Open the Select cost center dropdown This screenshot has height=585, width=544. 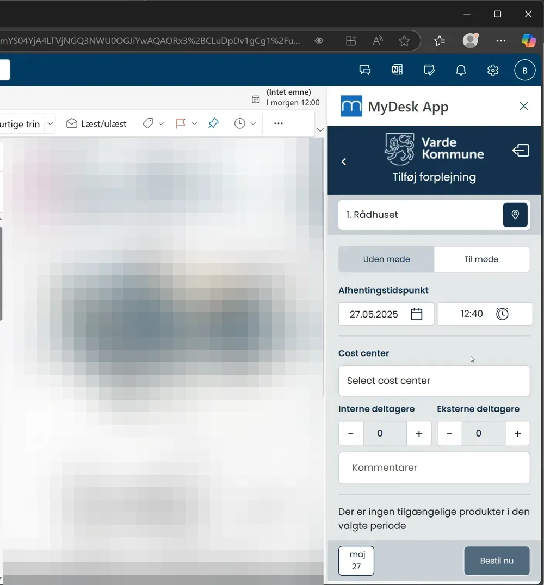pos(434,381)
